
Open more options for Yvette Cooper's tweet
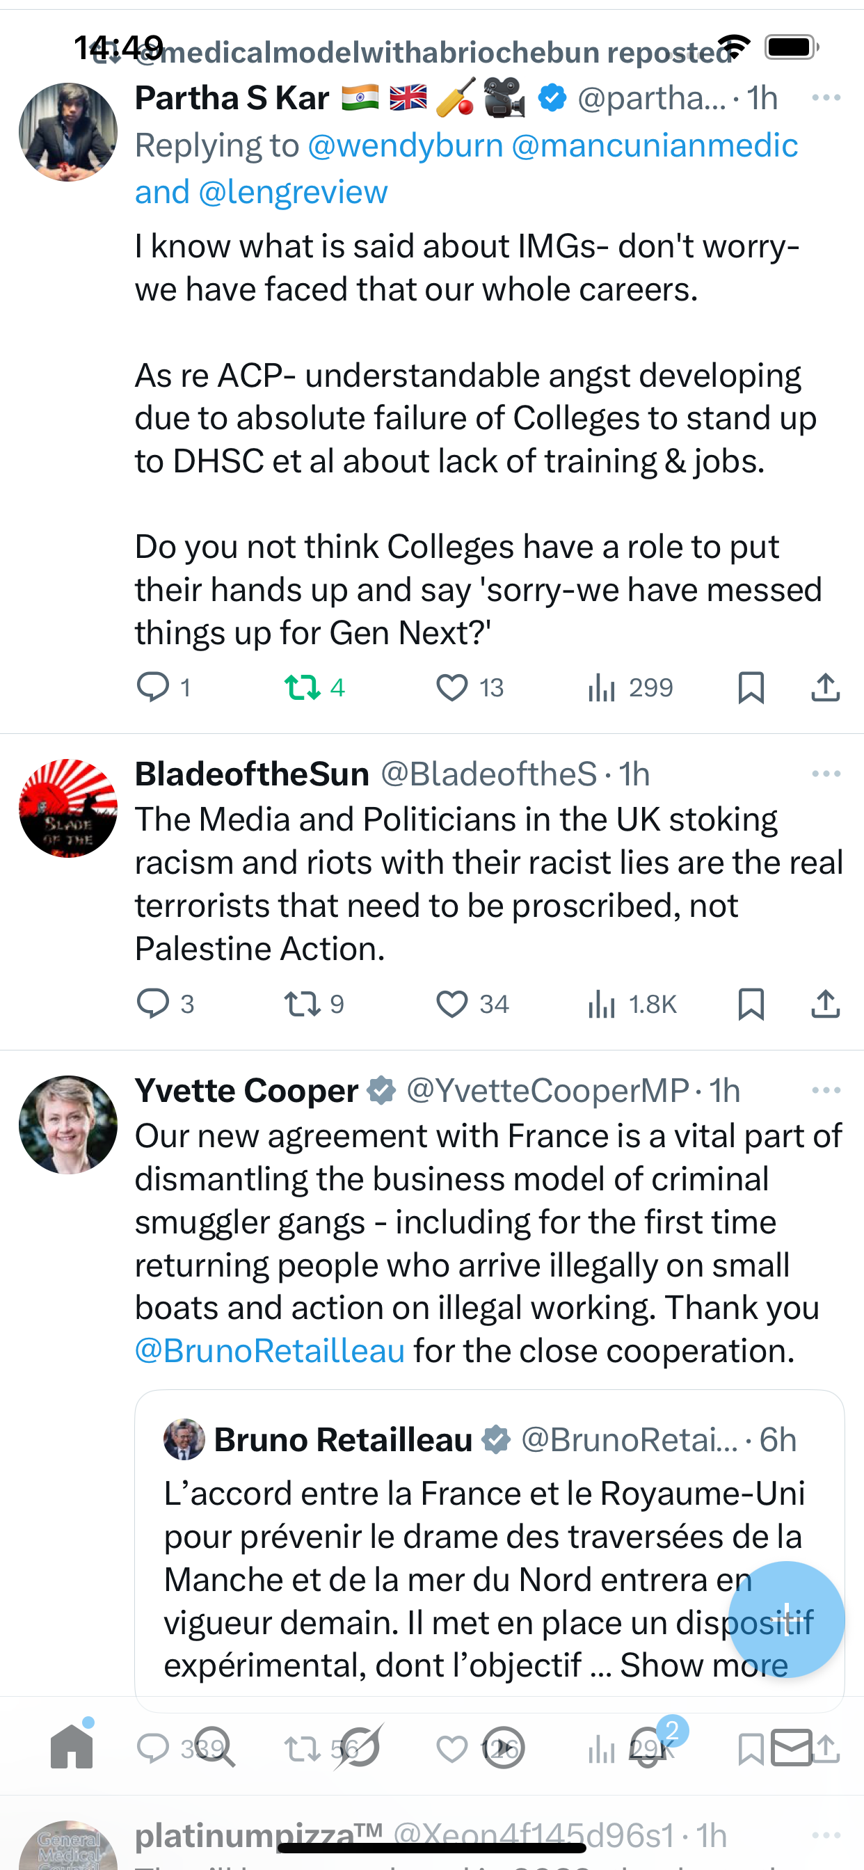pyautogui.click(x=826, y=1090)
